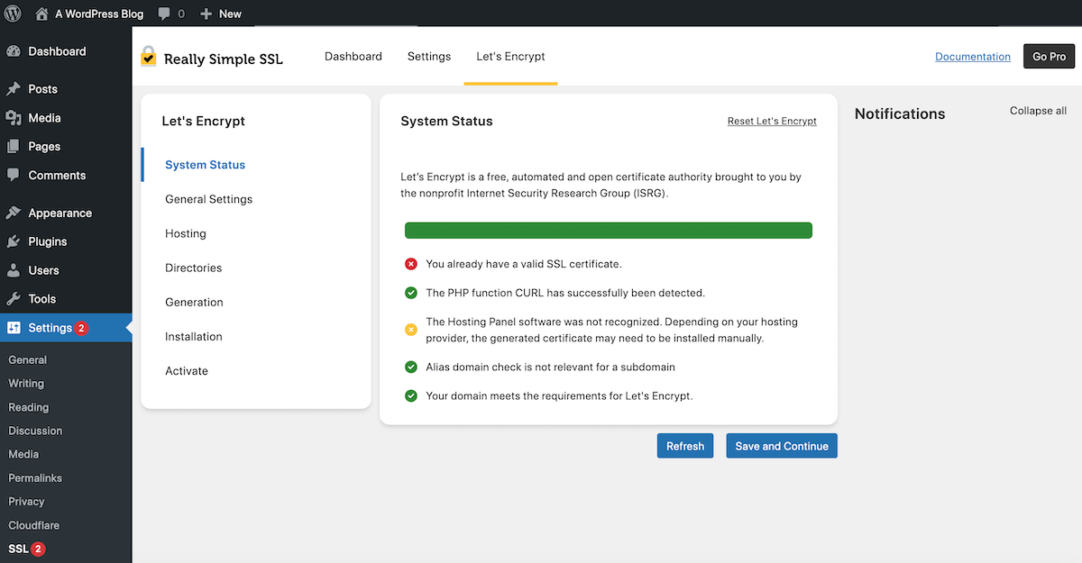The image size is (1082, 563).
Task: Click the home icon for A WordPress Blog
Action: [x=41, y=14]
